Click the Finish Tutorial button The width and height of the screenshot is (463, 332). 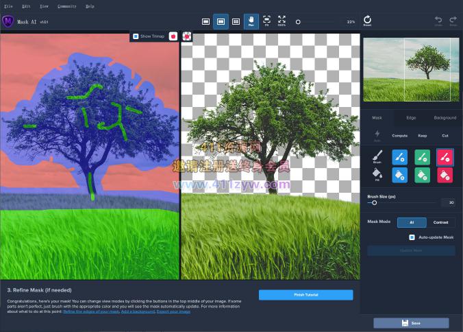[305, 295]
